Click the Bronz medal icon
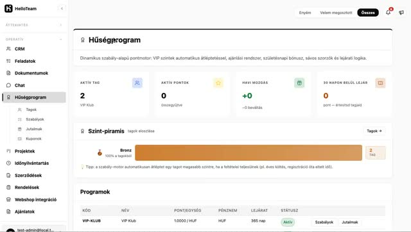The image size is (411, 232). tap(100, 153)
